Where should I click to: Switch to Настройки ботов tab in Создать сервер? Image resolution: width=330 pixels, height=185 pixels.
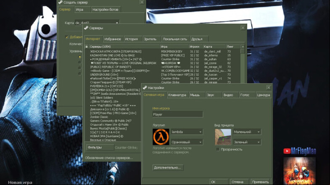(x=106, y=10)
